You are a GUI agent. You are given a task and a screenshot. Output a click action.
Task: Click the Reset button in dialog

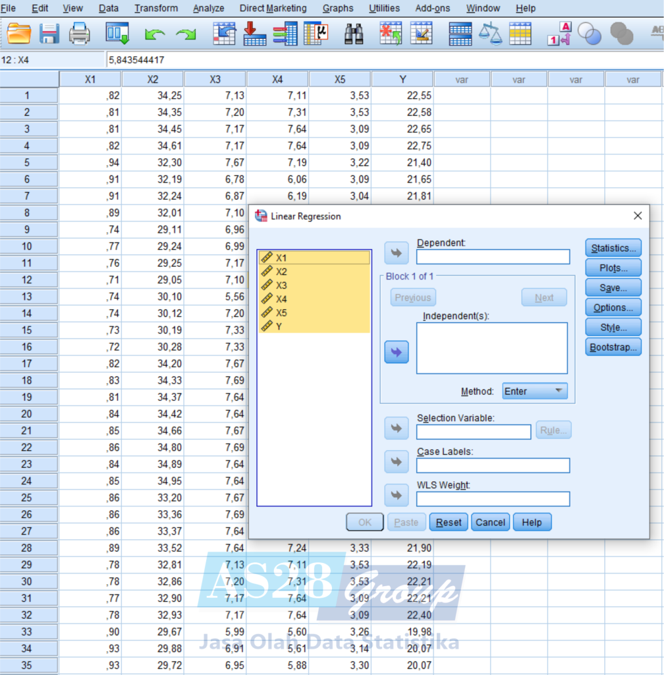tap(449, 522)
